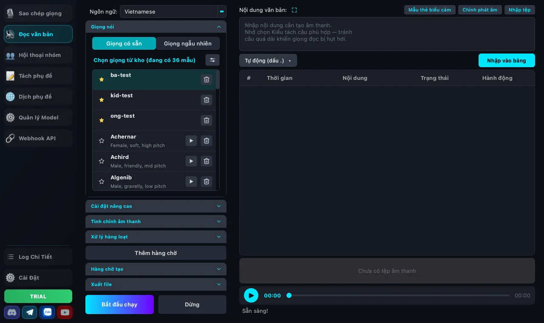The width and height of the screenshot is (544, 323).
Task: Open YouTube channel icon
Action: click(x=65, y=312)
